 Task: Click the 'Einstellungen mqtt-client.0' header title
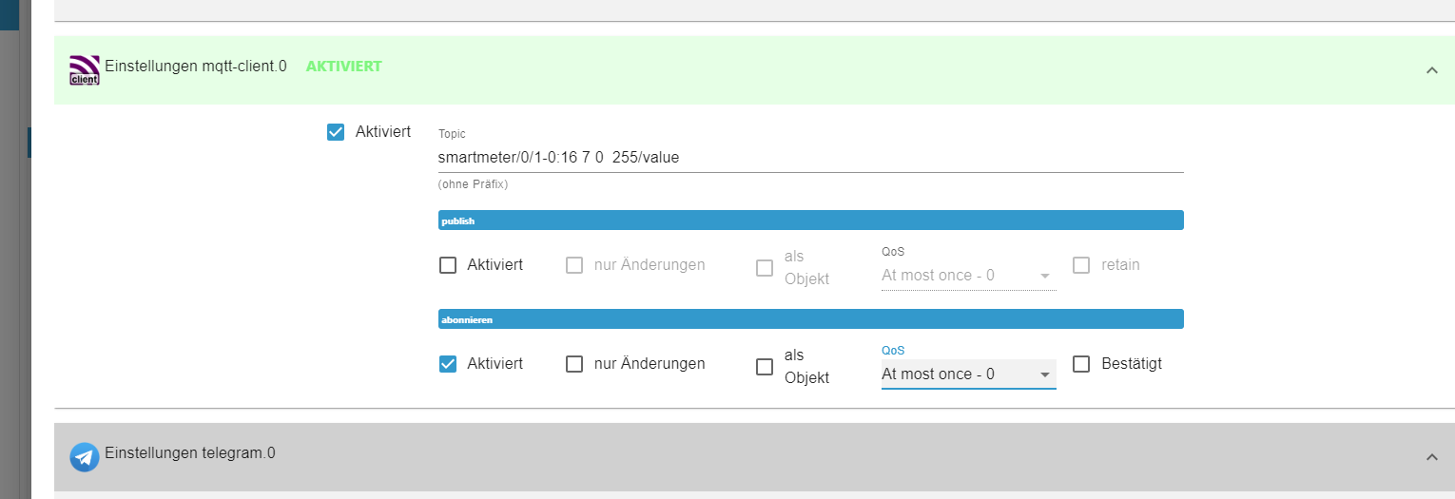[196, 67]
